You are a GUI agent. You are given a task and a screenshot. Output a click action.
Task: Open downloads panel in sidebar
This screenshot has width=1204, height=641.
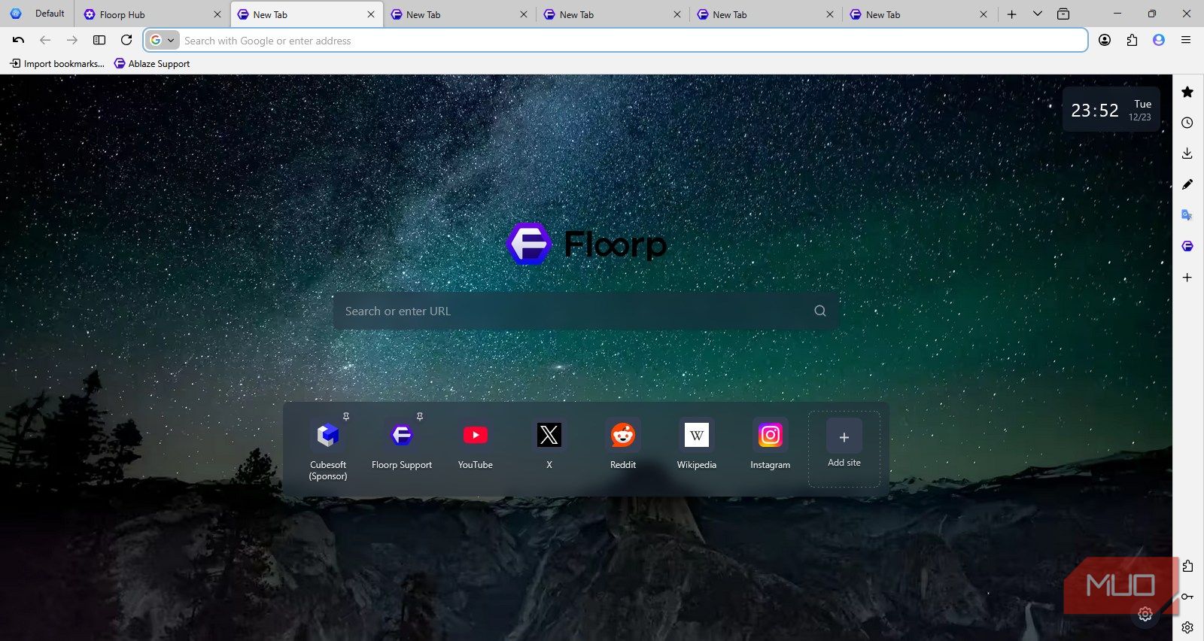(x=1187, y=153)
